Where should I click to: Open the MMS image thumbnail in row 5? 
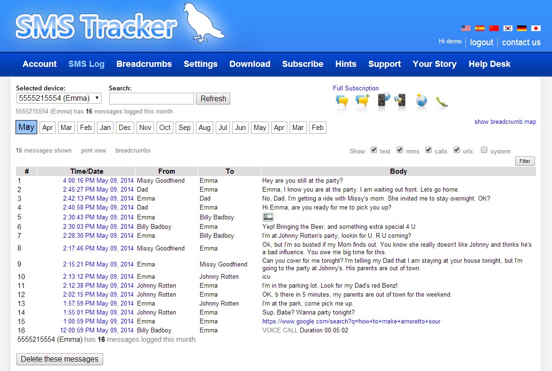coord(268,217)
